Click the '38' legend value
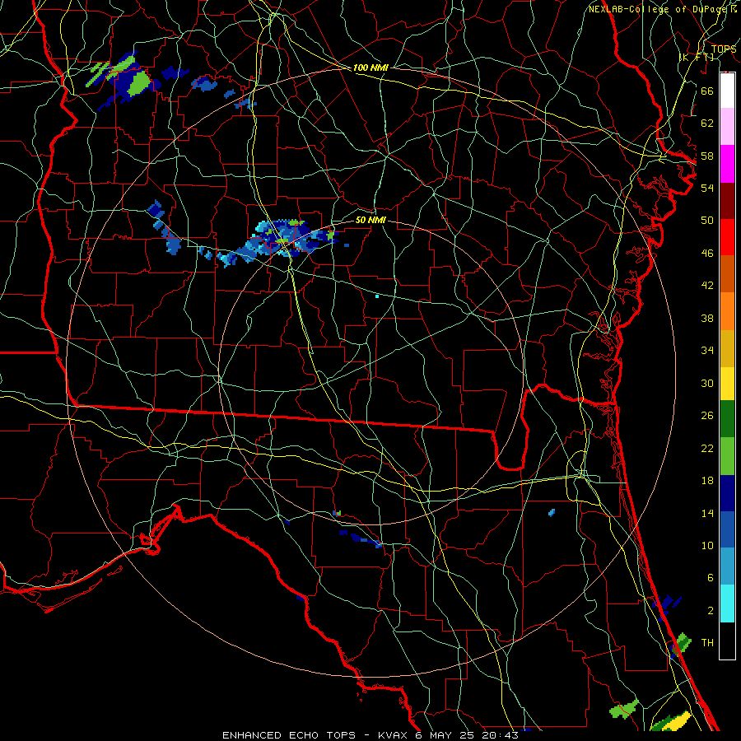Image resolution: width=741 pixels, height=741 pixels. (x=707, y=318)
